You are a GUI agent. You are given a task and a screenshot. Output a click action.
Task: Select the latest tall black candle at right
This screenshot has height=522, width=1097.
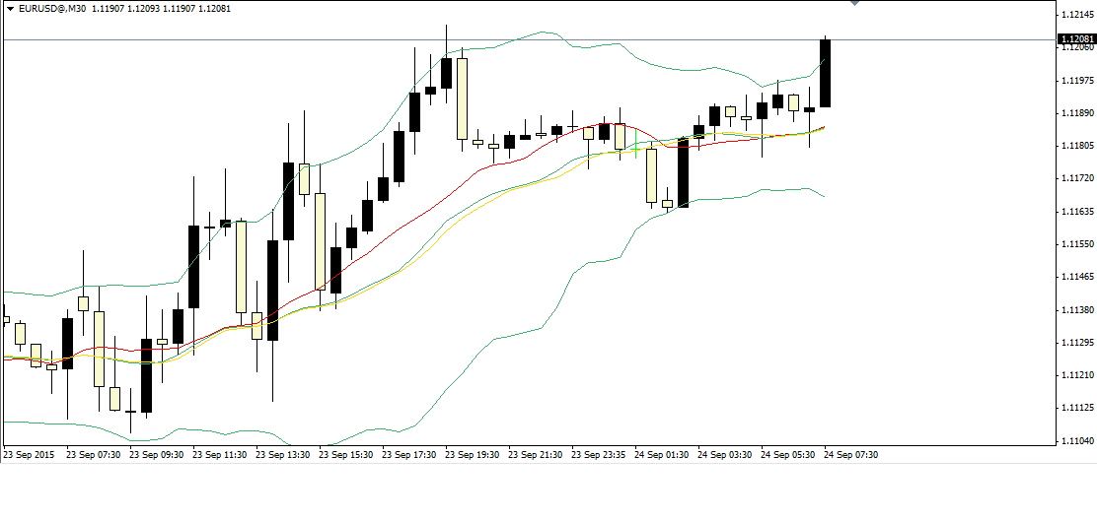click(x=825, y=74)
